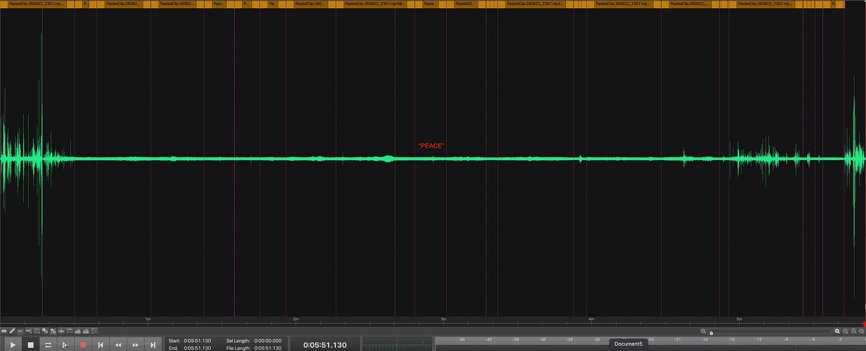Select the first waveform view tool icon

coord(4,331)
